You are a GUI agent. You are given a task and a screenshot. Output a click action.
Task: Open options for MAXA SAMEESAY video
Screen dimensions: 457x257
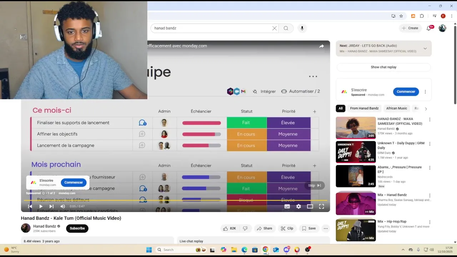click(x=430, y=120)
